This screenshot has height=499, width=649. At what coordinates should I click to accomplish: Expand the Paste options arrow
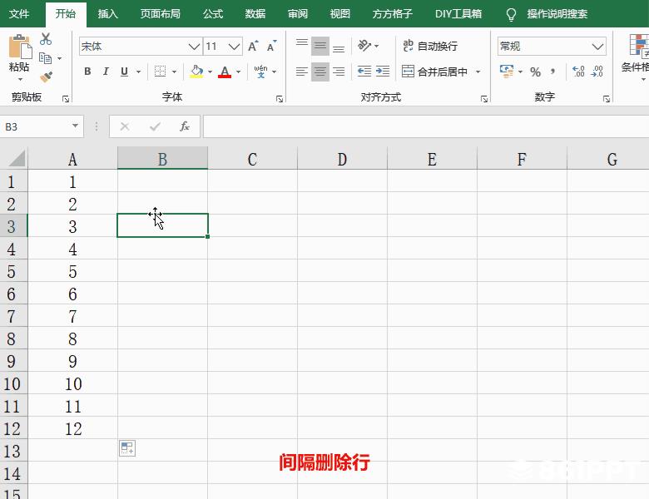coord(20,79)
